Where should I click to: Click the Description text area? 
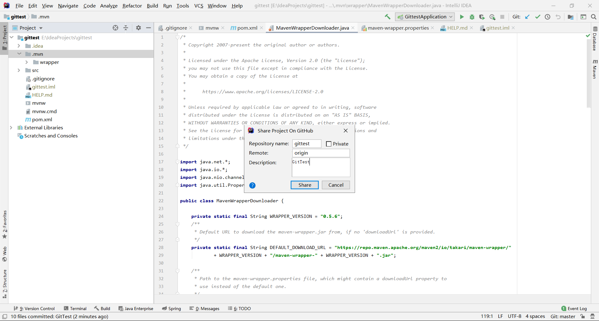[321, 167]
